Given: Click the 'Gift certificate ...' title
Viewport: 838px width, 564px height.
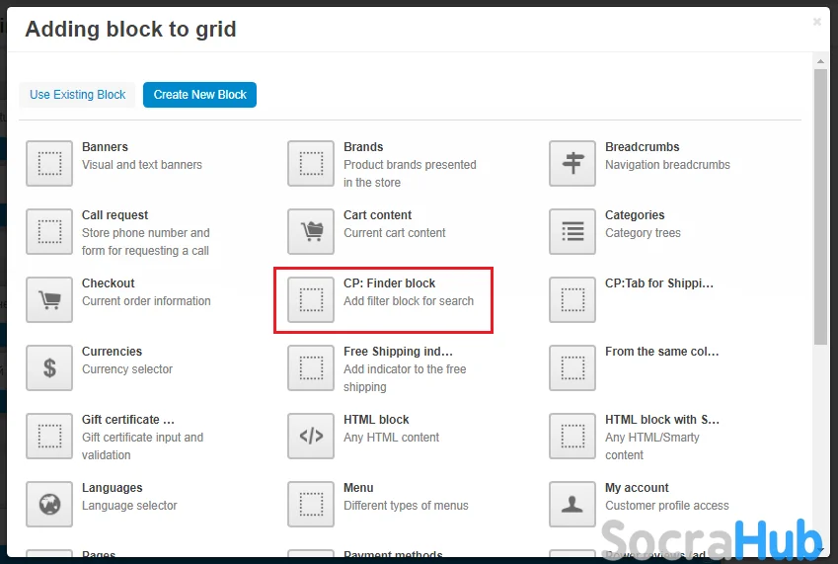Looking at the screenshot, I should tap(128, 420).
